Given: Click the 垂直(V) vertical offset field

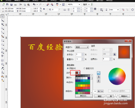Looking at the screenshot, I should click(79, 59).
